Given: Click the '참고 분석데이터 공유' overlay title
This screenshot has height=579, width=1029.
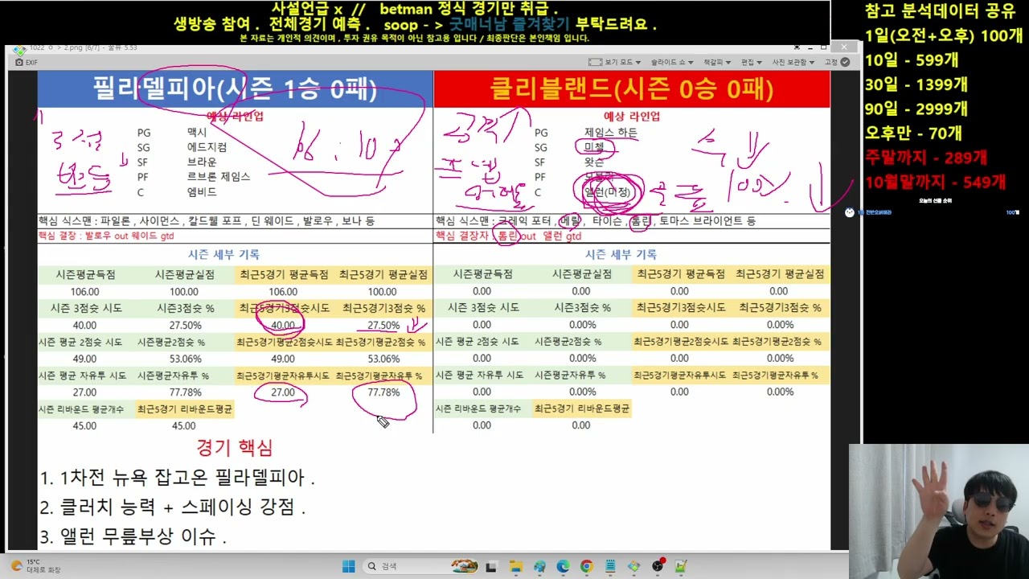Looking at the screenshot, I should point(941,11).
